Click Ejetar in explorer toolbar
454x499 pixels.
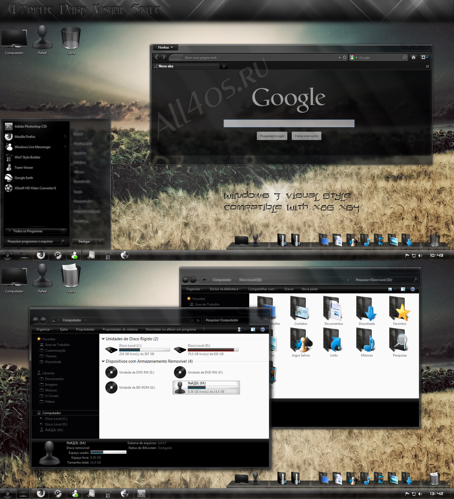pos(64,330)
